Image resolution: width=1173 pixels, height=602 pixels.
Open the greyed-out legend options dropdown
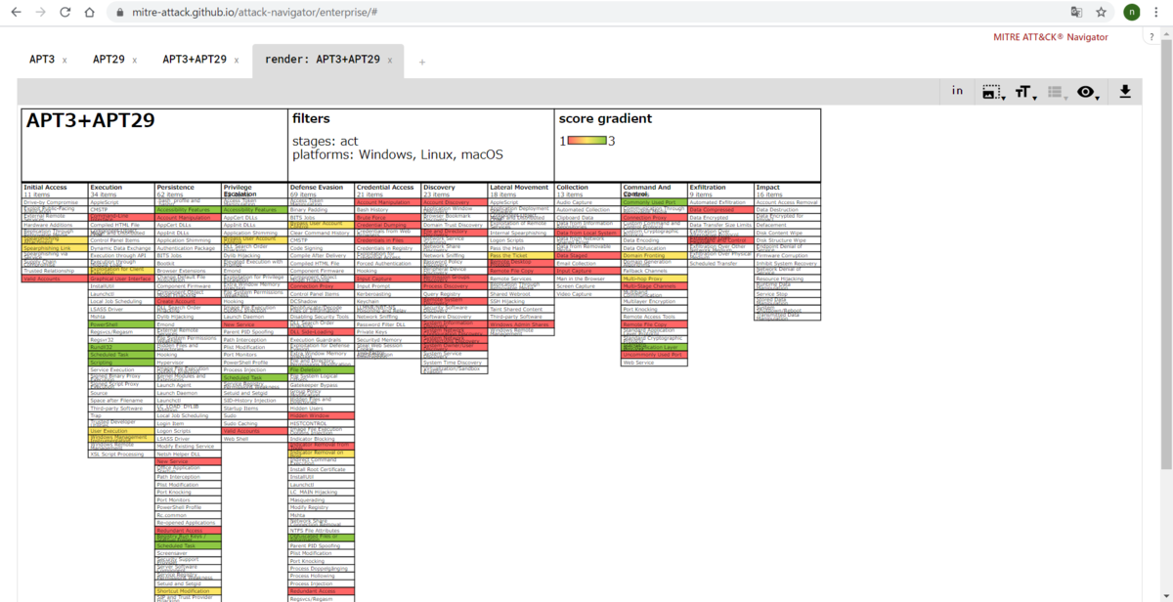(1057, 92)
